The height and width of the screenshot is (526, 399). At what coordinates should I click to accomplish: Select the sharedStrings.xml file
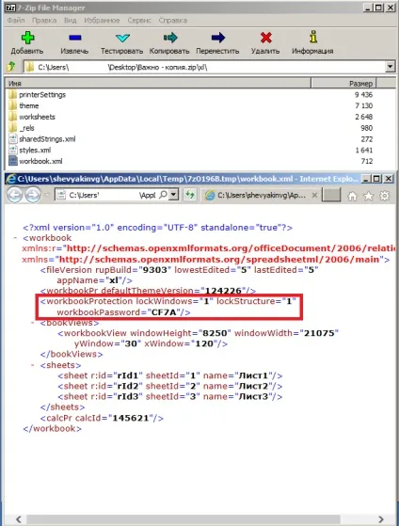point(47,139)
